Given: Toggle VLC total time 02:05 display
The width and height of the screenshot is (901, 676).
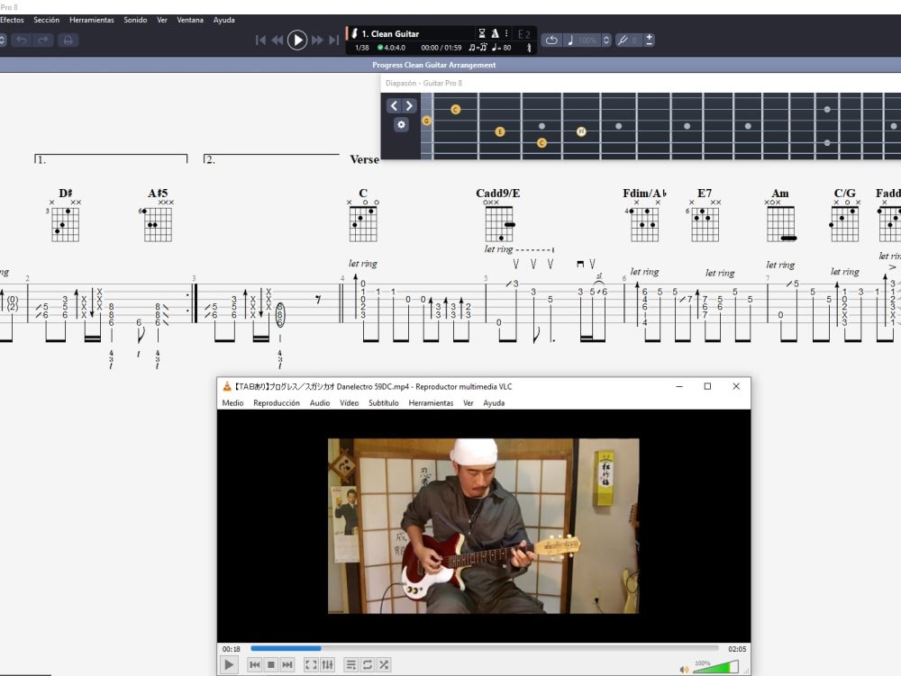Looking at the screenshot, I should (x=737, y=649).
